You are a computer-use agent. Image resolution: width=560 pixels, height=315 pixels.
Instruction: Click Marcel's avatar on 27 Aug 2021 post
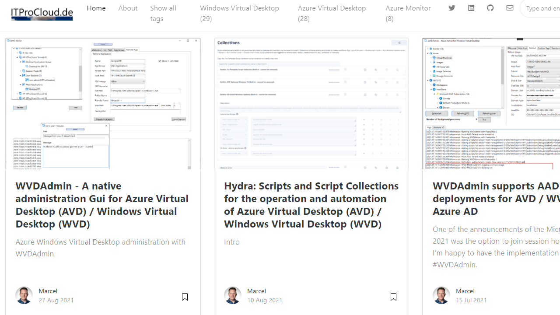(24, 295)
